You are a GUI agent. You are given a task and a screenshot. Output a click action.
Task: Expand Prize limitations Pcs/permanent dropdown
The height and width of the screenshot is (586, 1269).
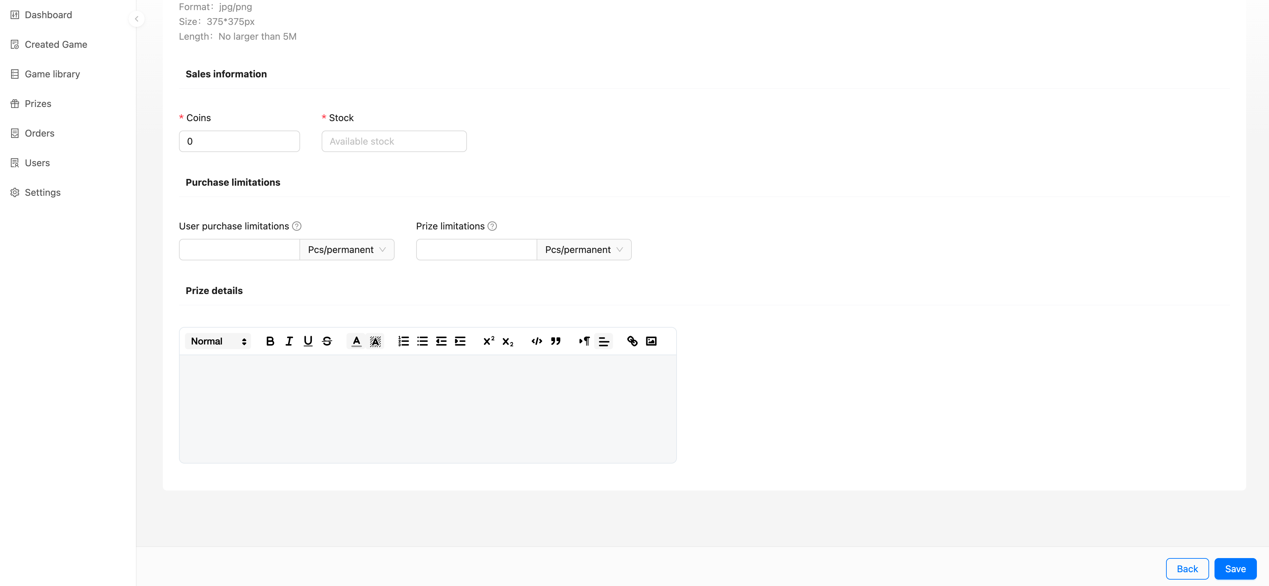[x=584, y=250]
